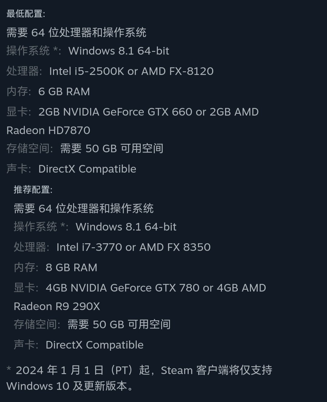Click DirectX Compatible in the minimum section
Image resolution: width=327 pixels, height=402 pixels.
(87, 169)
